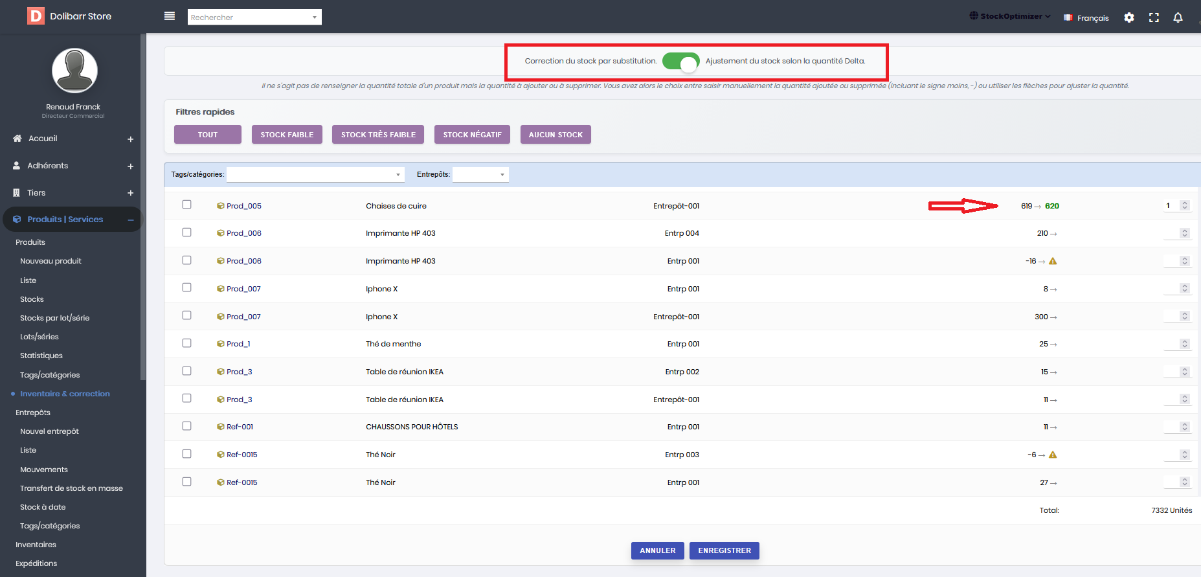Open notifications bell icon
Image resolution: width=1201 pixels, height=577 pixels.
(x=1178, y=17)
